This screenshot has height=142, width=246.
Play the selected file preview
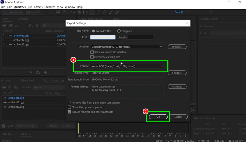[x=31, y=72]
